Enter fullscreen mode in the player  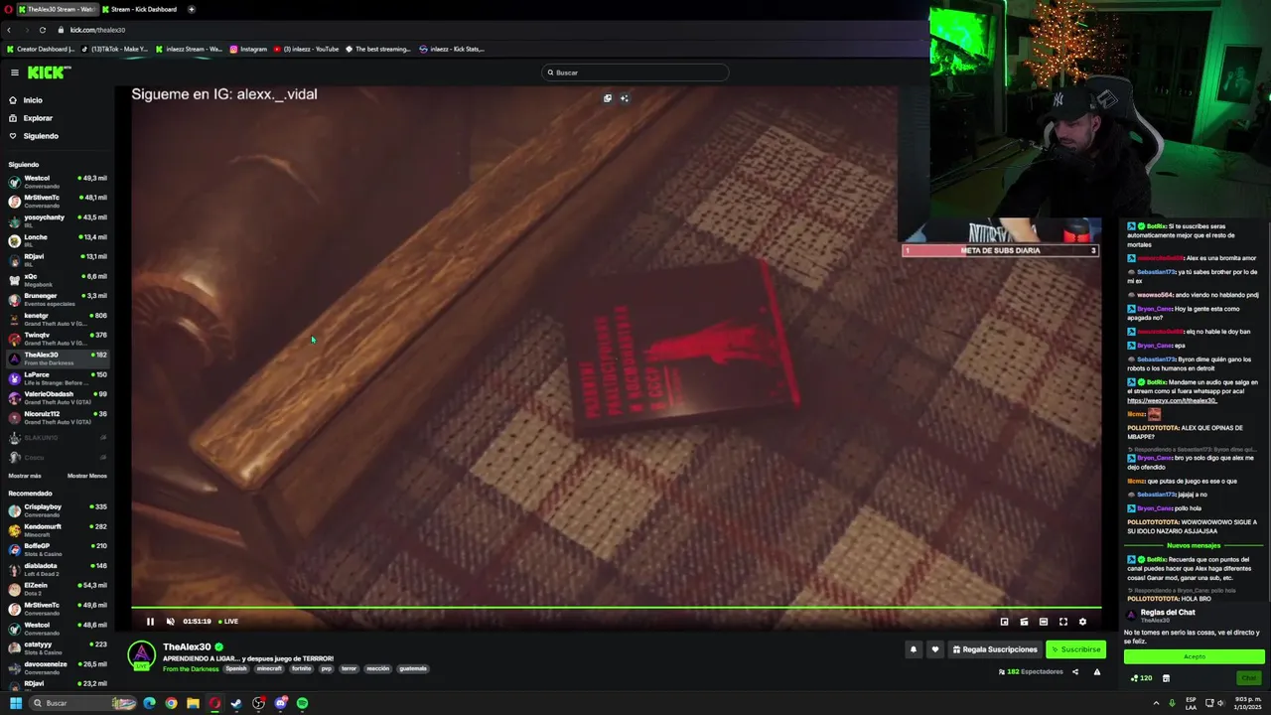[1062, 622]
